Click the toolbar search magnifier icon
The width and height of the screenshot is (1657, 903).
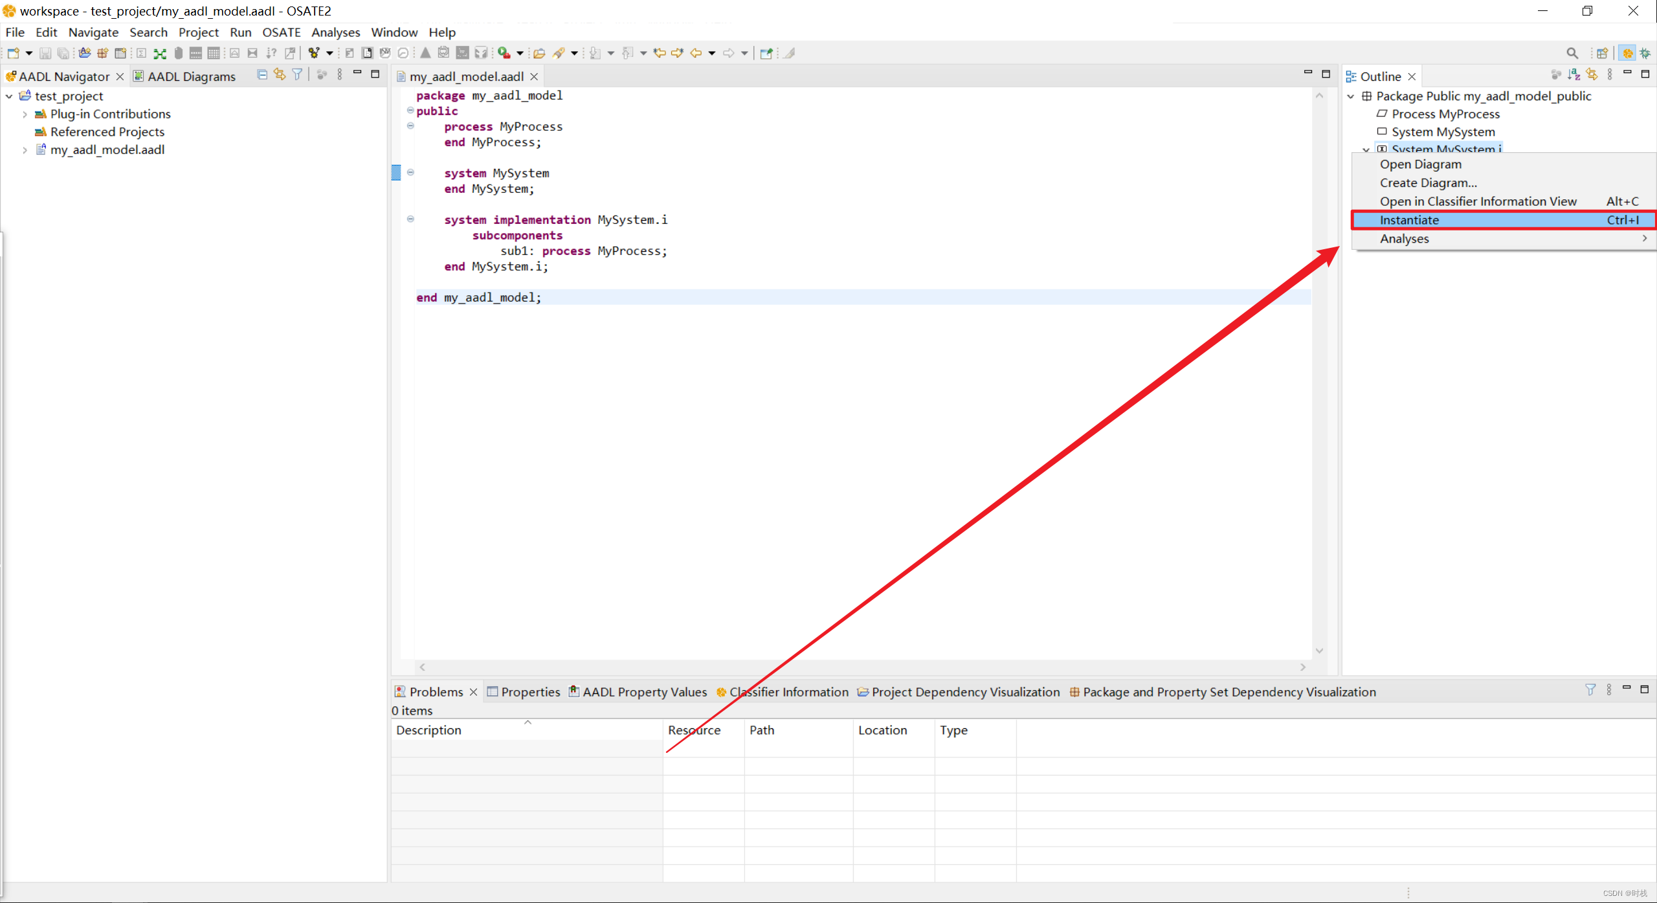[x=1572, y=53]
